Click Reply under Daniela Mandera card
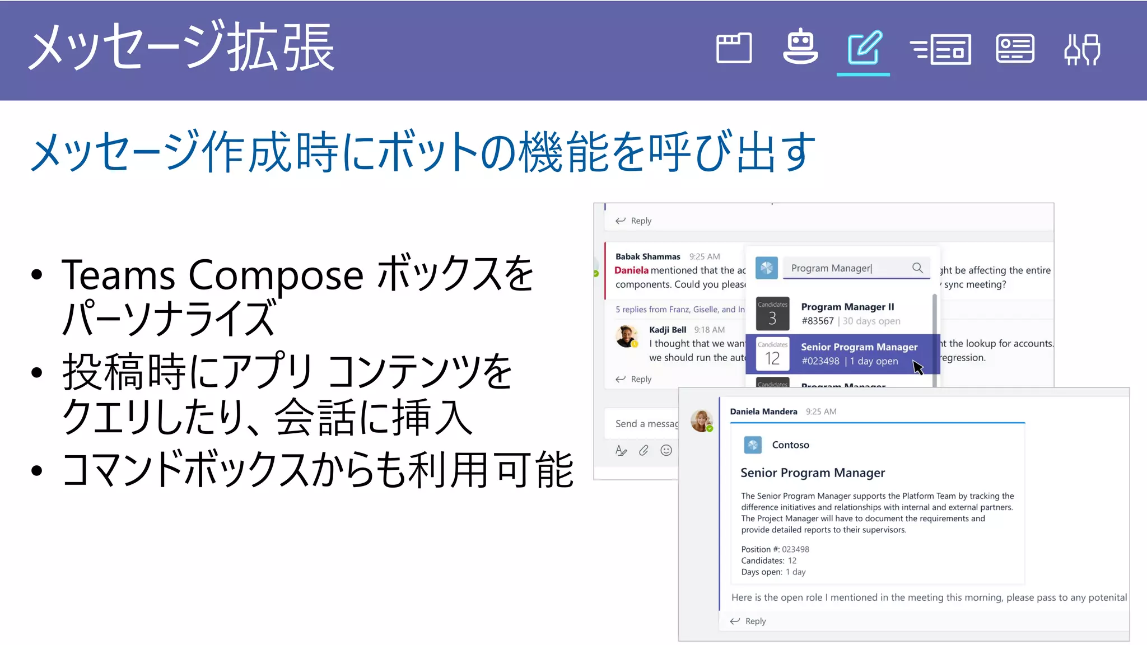 tap(748, 621)
